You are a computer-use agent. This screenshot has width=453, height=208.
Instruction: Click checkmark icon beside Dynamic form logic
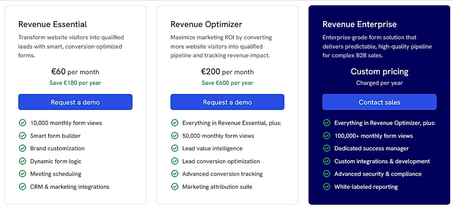[22, 161]
